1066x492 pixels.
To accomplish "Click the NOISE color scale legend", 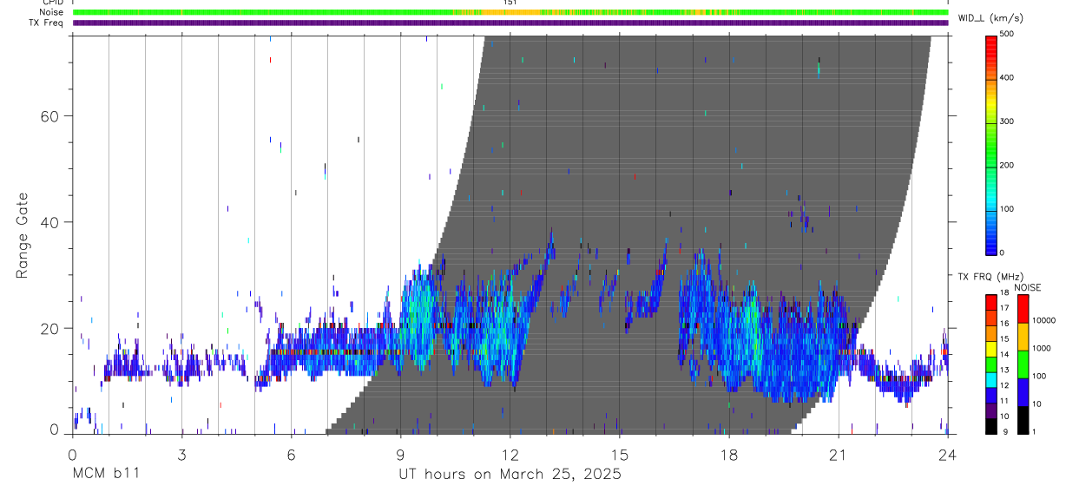I will [x=1023, y=364].
